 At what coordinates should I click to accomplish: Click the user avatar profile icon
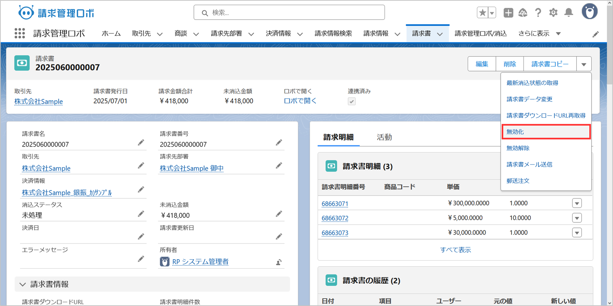[x=589, y=12]
